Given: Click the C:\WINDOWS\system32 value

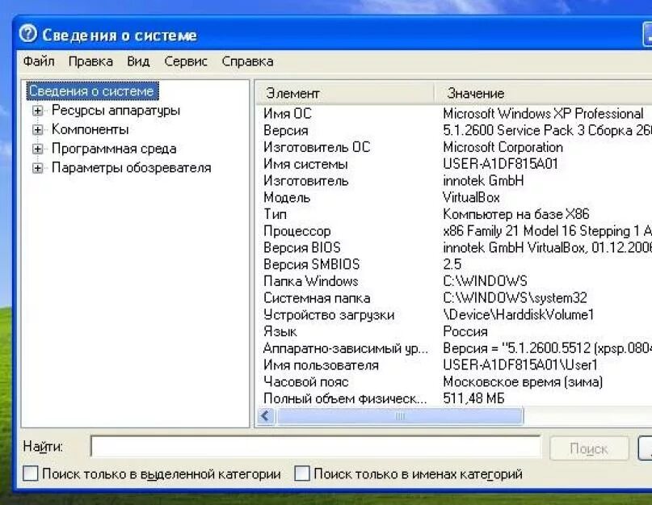Looking at the screenshot, I should (515, 298).
